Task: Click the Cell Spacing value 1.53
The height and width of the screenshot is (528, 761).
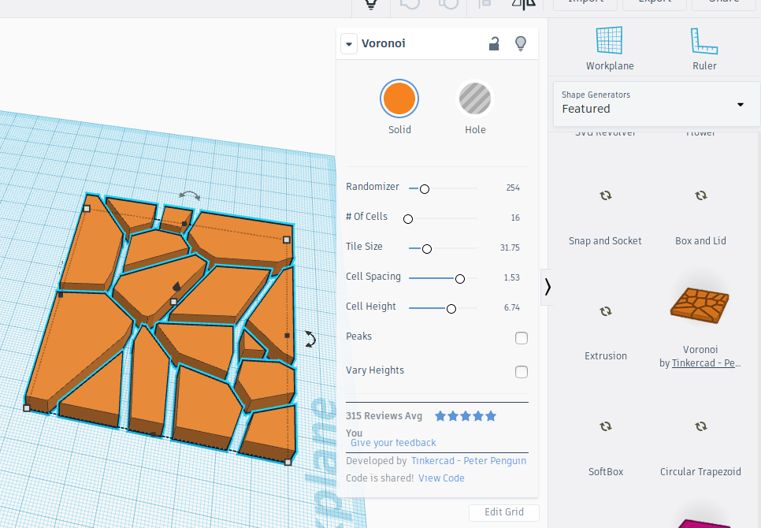Action: [511, 277]
